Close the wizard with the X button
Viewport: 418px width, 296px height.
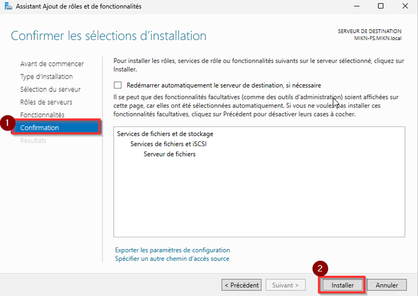(405, 7)
